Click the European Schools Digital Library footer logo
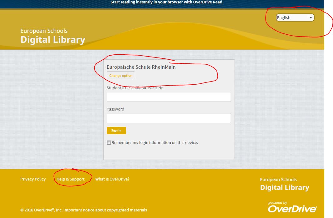Image resolution: width=333 pixels, height=218 pixels. coord(284,184)
